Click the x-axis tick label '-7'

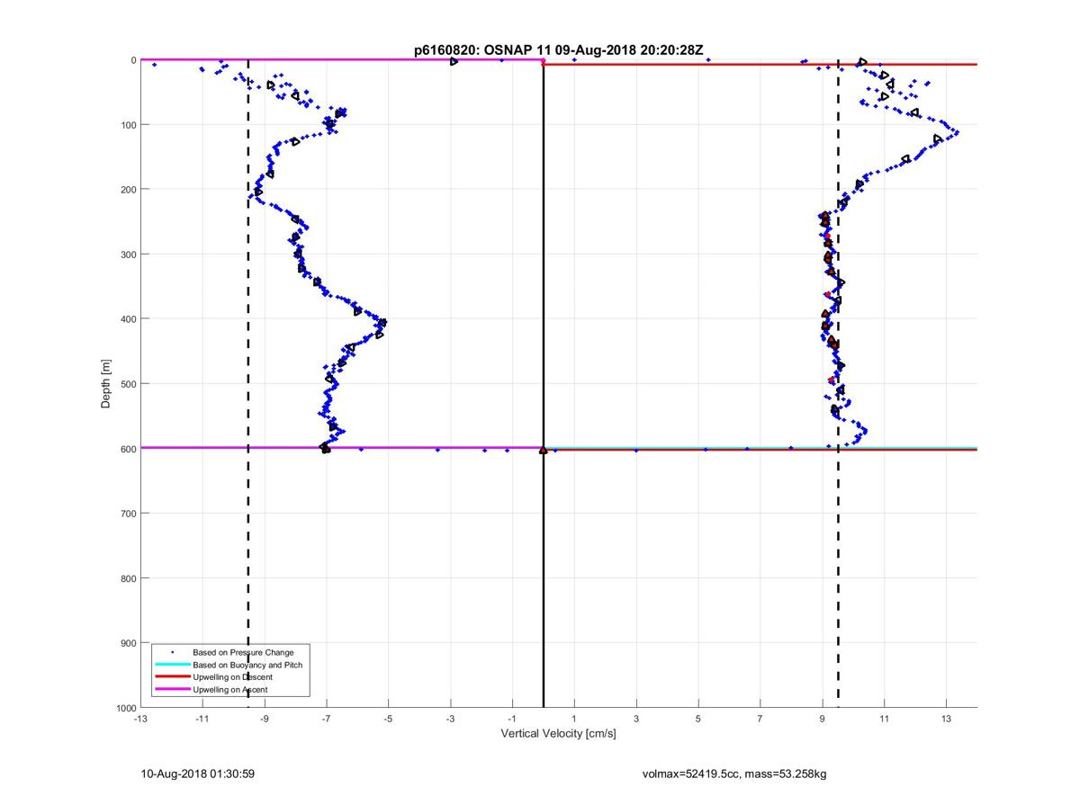click(x=326, y=720)
